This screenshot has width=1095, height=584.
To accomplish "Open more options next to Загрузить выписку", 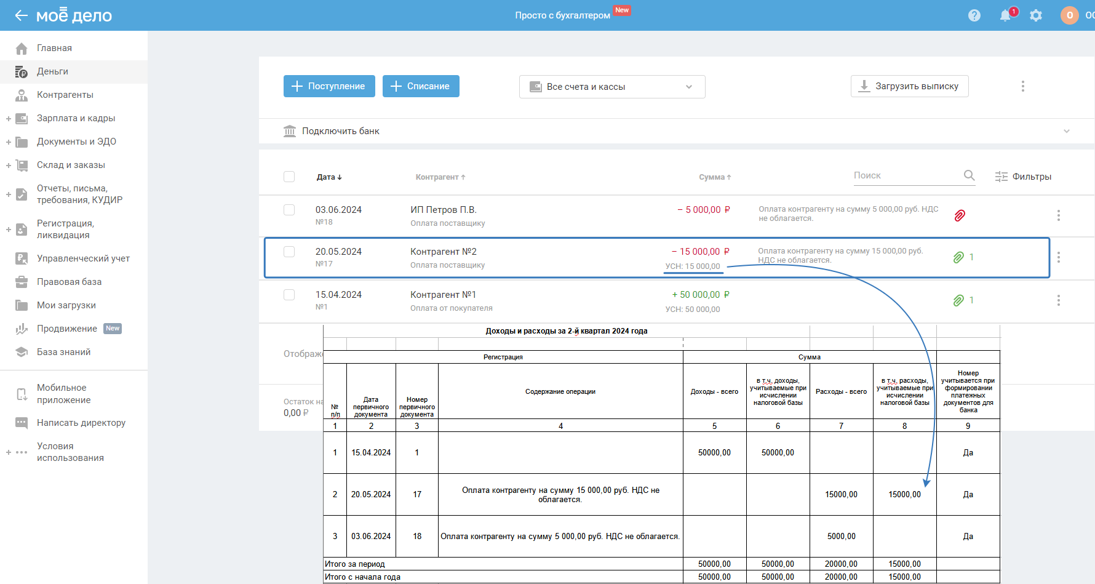I will pyautogui.click(x=1022, y=86).
